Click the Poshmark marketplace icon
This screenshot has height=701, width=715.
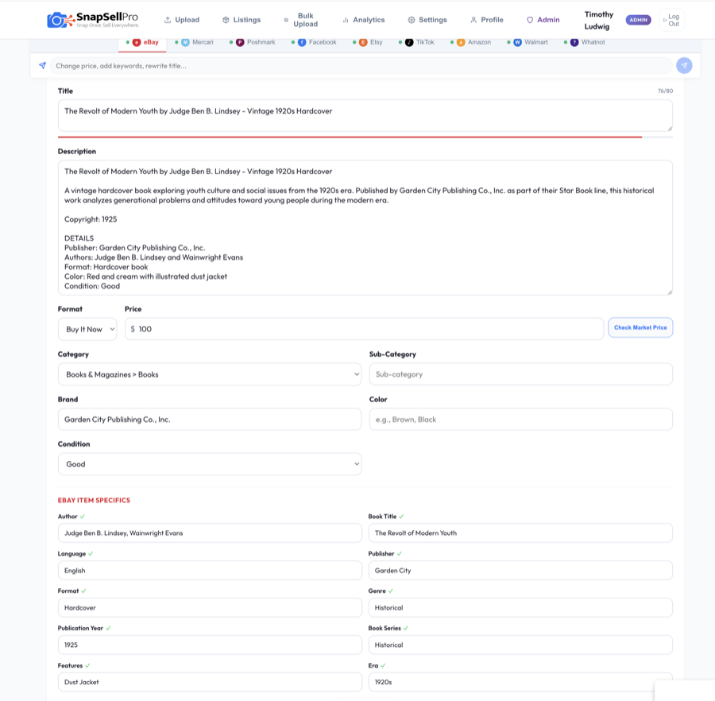tap(240, 42)
